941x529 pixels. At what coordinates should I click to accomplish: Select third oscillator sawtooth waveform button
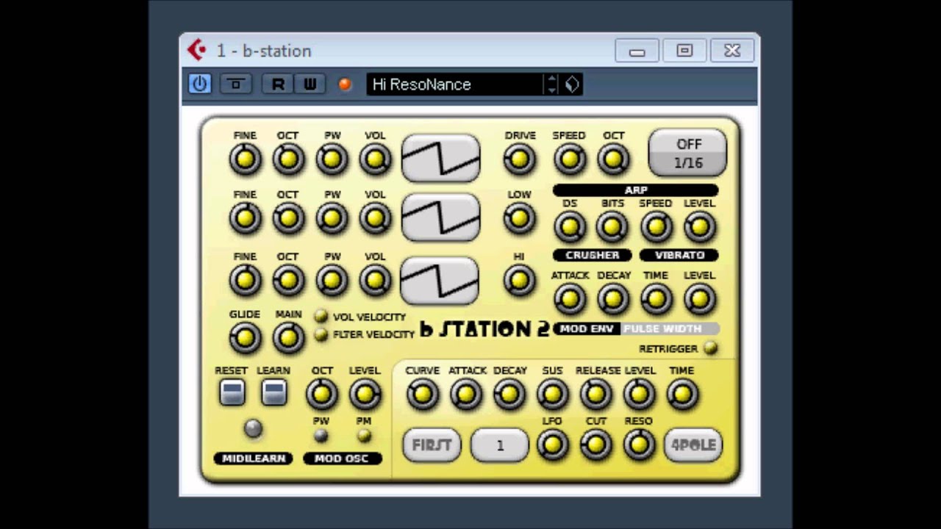pyautogui.click(x=440, y=281)
